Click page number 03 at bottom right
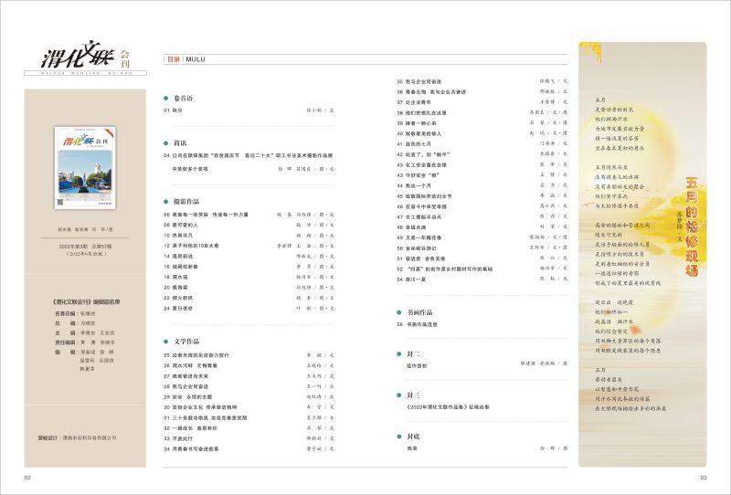 (703, 478)
